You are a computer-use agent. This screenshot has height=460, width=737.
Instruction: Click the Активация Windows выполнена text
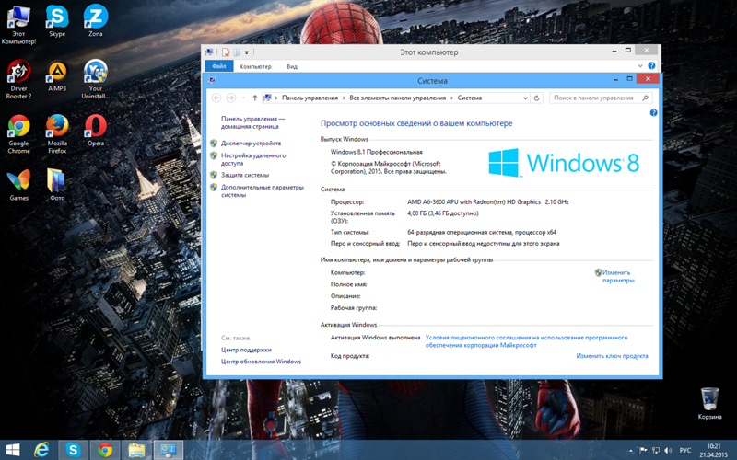[x=375, y=337]
